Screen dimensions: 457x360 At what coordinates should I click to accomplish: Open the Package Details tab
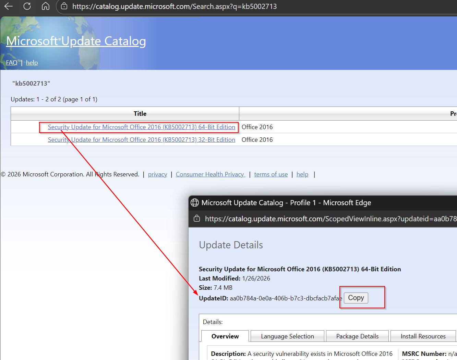pos(357,336)
